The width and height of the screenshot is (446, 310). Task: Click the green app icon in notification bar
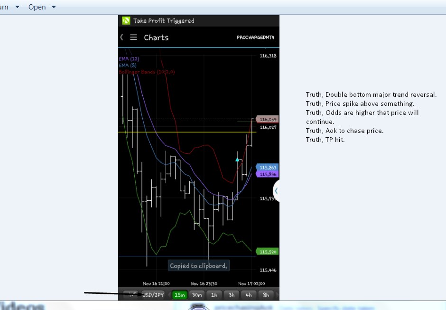(126, 20)
